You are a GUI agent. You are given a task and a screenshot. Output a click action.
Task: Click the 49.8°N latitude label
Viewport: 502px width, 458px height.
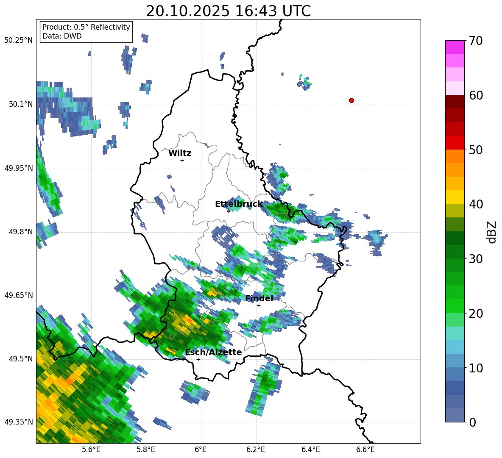pyautogui.click(x=21, y=232)
